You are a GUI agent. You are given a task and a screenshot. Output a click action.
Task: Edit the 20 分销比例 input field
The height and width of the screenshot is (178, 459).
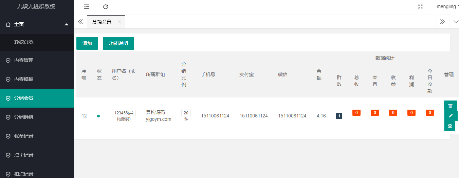[x=186, y=113]
